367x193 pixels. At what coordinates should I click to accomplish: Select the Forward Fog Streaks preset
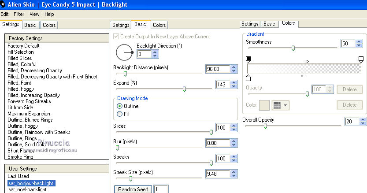[29, 101]
